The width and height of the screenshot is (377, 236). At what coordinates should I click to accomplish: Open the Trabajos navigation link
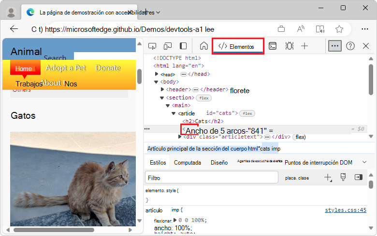pyautogui.click(x=29, y=84)
